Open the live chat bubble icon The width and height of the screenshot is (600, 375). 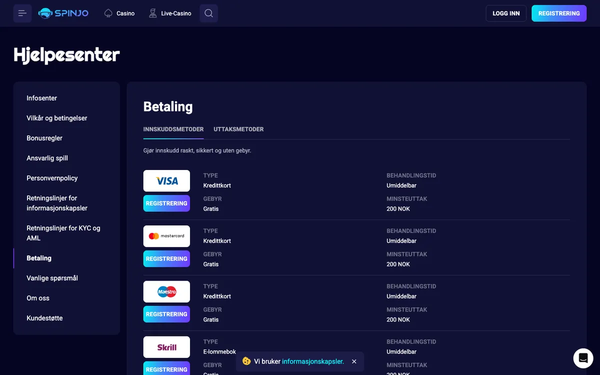[583, 358]
